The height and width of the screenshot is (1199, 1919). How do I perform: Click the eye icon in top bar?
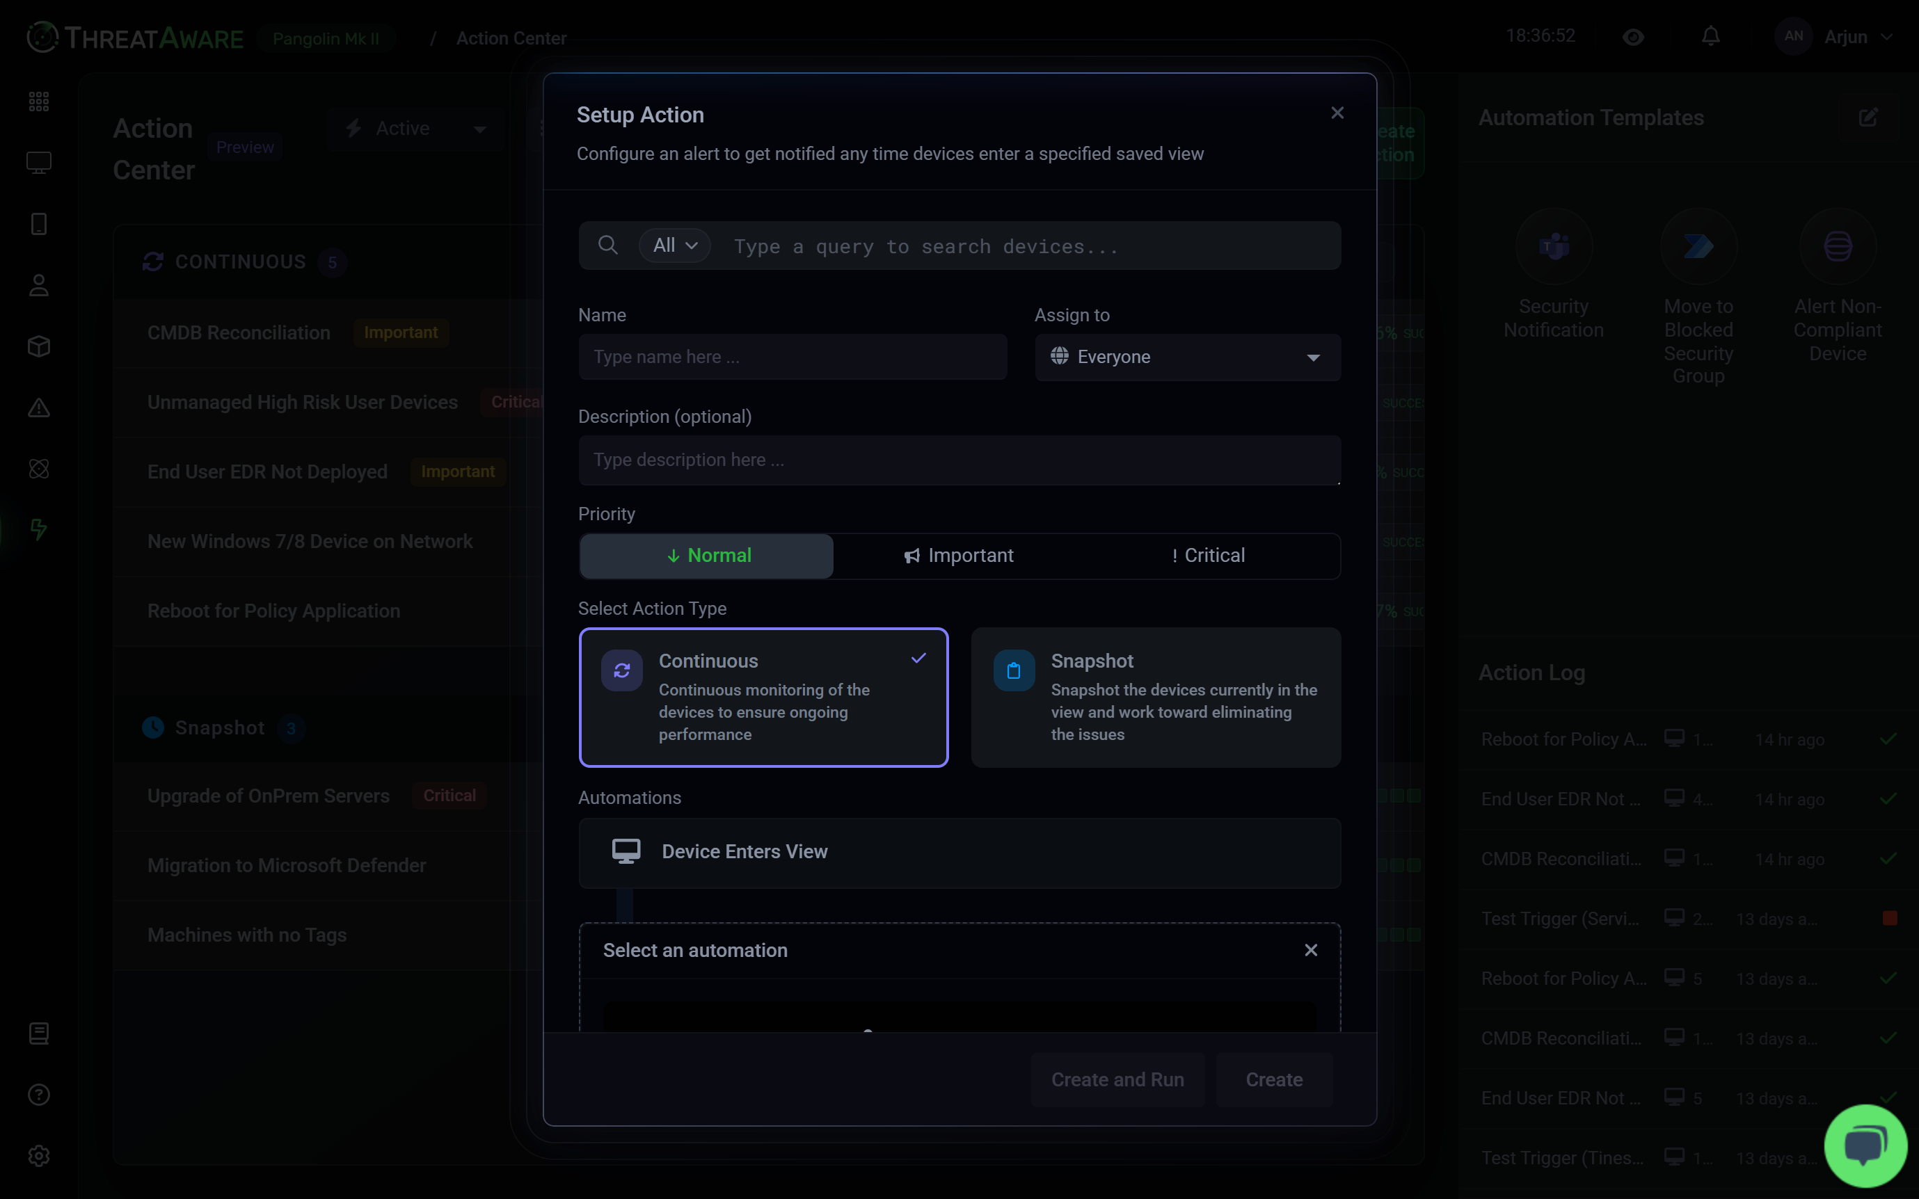click(x=1632, y=38)
